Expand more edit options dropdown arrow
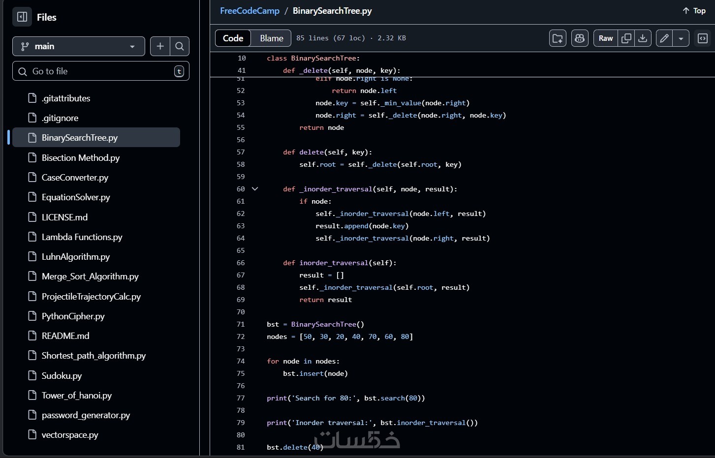The height and width of the screenshot is (458, 715). pos(681,38)
